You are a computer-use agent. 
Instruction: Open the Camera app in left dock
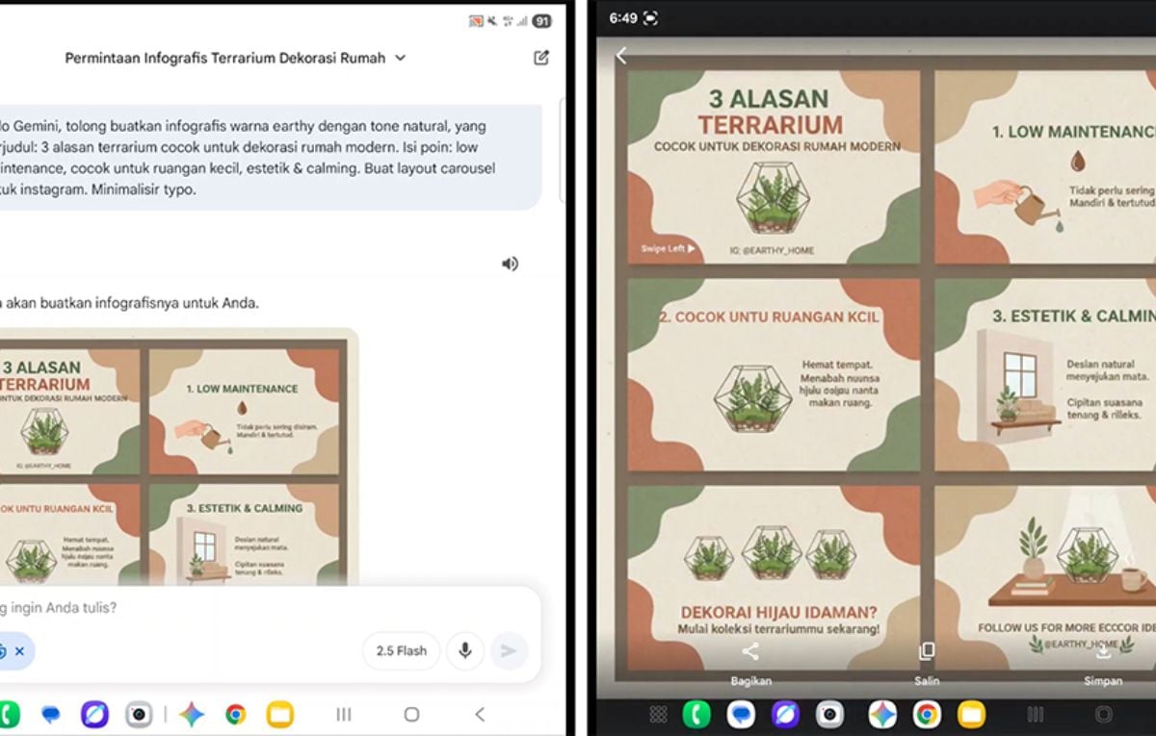coord(140,715)
